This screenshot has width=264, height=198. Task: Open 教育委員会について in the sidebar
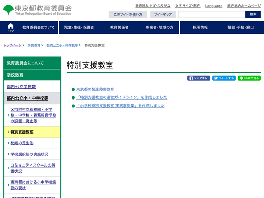point(25,63)
